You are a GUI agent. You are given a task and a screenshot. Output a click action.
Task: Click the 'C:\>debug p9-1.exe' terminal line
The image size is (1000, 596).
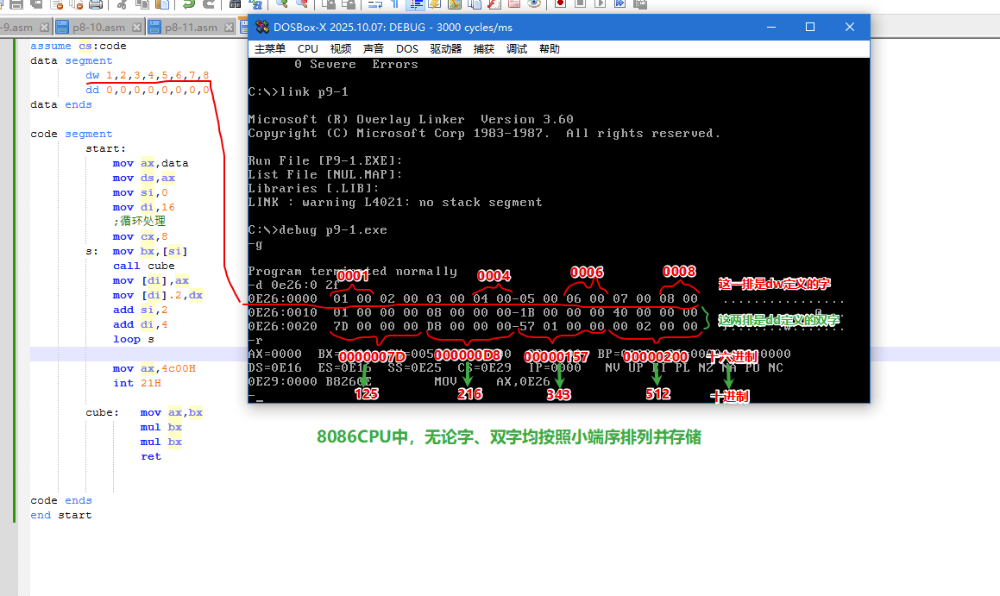(x=318, y=230)
